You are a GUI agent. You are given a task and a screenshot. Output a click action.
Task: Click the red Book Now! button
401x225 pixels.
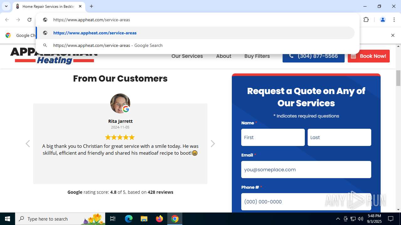pos(369,56)
